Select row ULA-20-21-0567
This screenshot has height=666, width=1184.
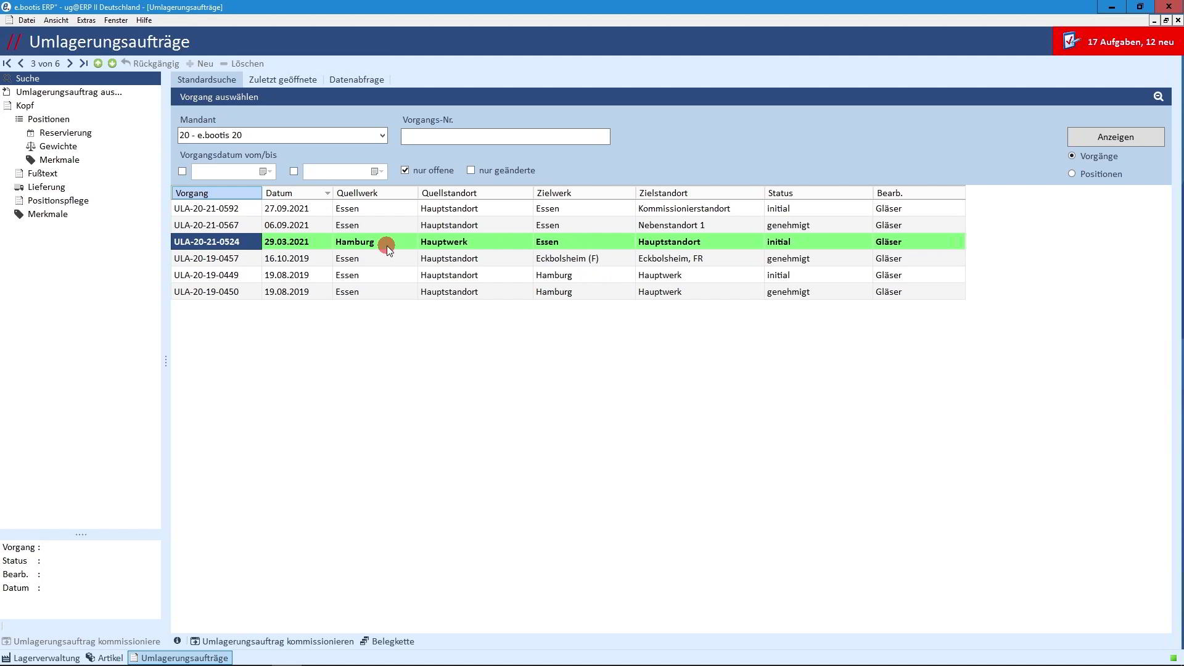tap(568, 225)
